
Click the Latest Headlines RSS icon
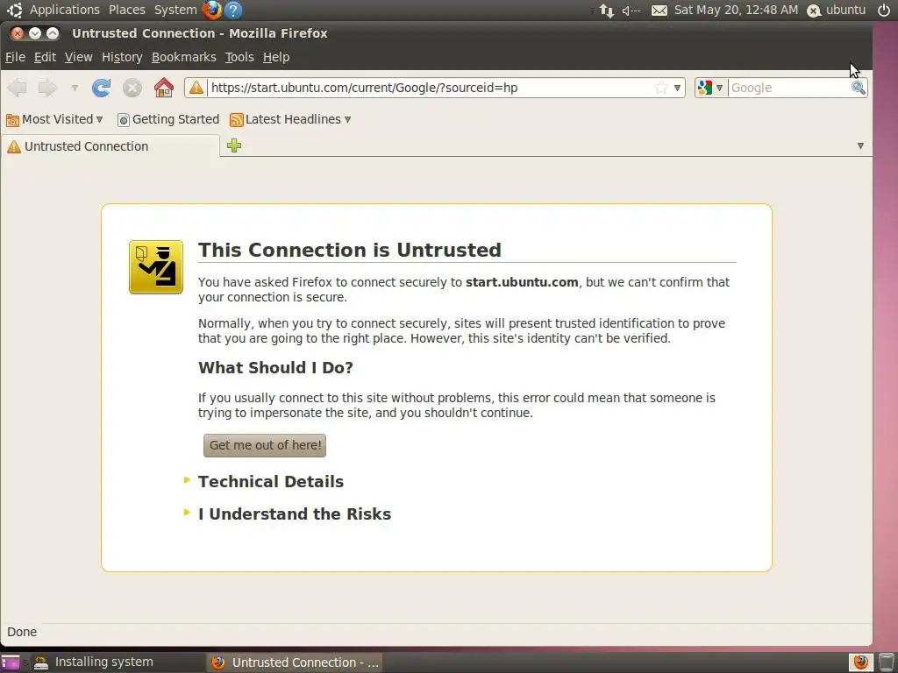[x=236, y=119]
